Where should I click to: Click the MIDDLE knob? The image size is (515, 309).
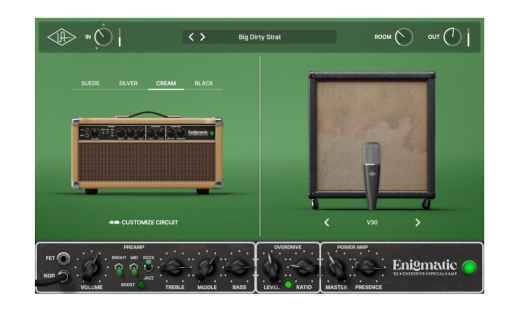(x=206, y=267)
